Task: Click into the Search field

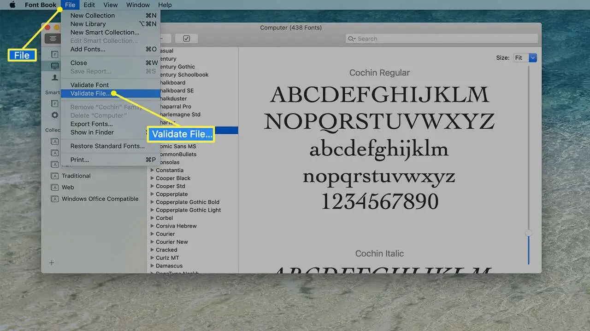Action: (x=442, y=39)
